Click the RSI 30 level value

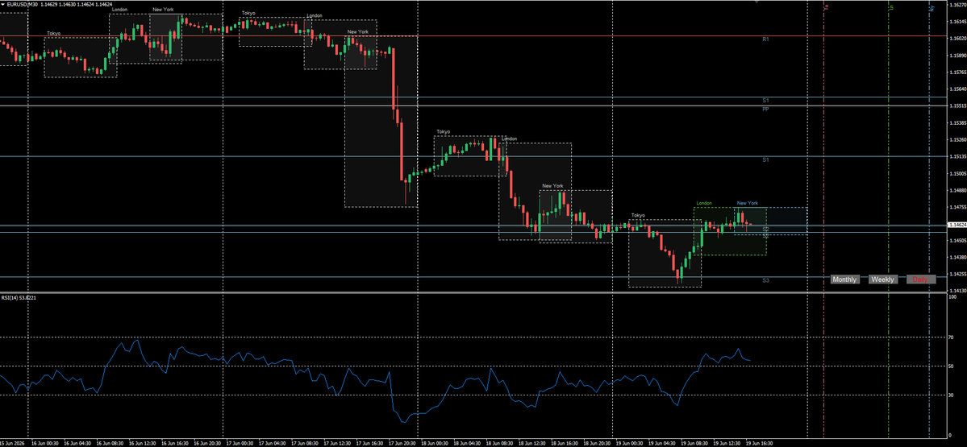952,395
